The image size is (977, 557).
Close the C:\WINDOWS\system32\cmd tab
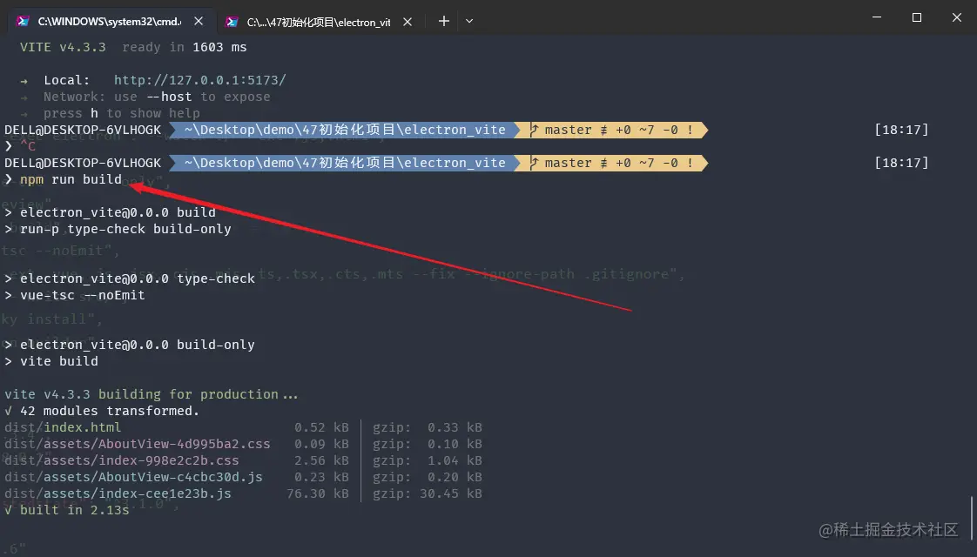199,21
